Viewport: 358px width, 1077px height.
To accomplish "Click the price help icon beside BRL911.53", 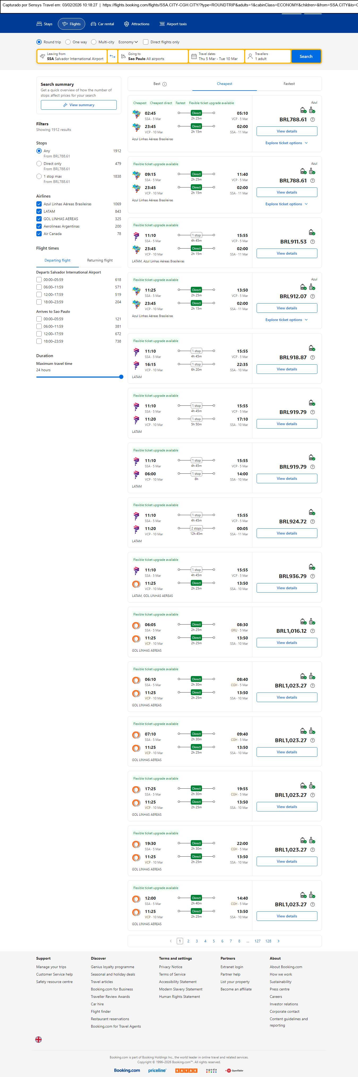I will tap(312, 242).
